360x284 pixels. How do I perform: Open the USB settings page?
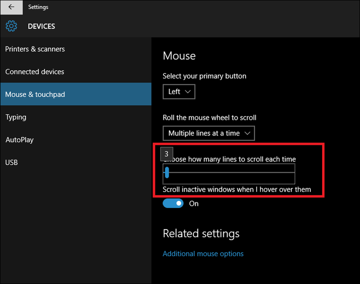tap(11, 163)
